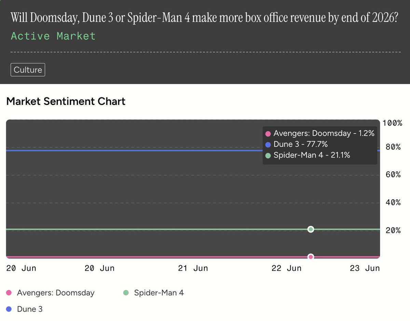
Task: Click the Market Sentiment Chart heading
Action: point(66,102)
